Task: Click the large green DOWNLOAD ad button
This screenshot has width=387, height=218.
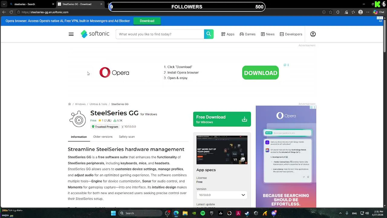Action: coord(260,73)
